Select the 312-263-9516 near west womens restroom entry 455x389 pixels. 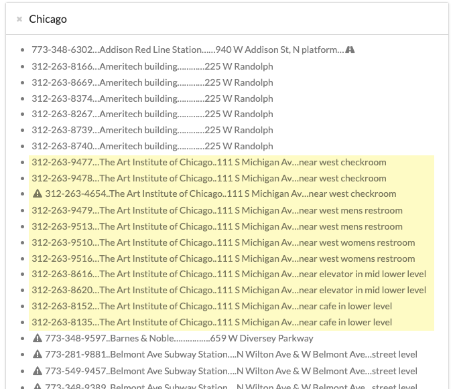[x=223, y=258]
